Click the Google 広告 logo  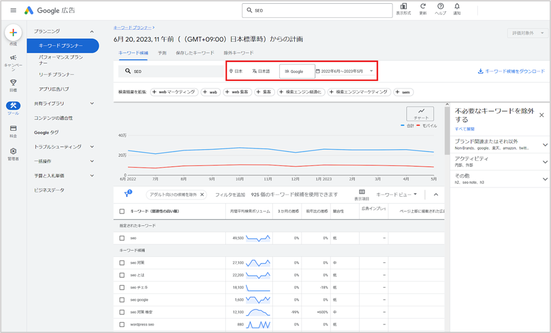point(50,11)
